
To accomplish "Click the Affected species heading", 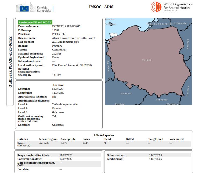I will click(x=104, y=135).
